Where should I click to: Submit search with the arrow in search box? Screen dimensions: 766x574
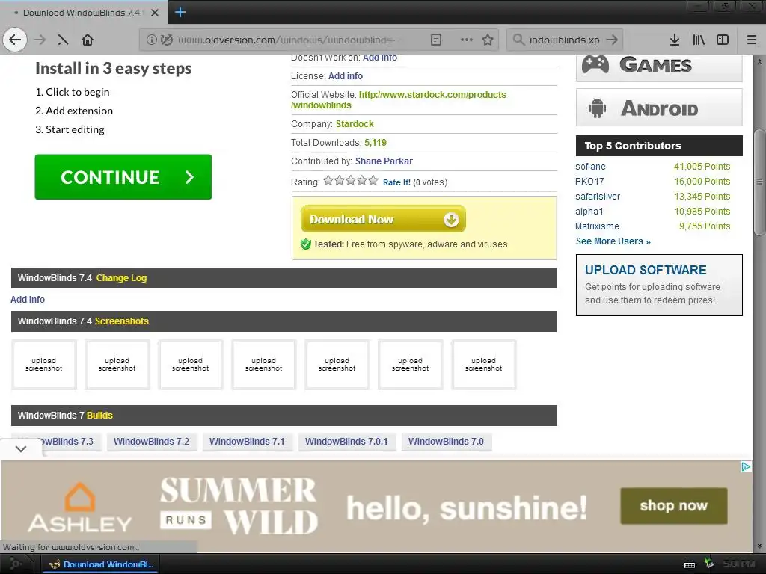[x=612, y=40]
